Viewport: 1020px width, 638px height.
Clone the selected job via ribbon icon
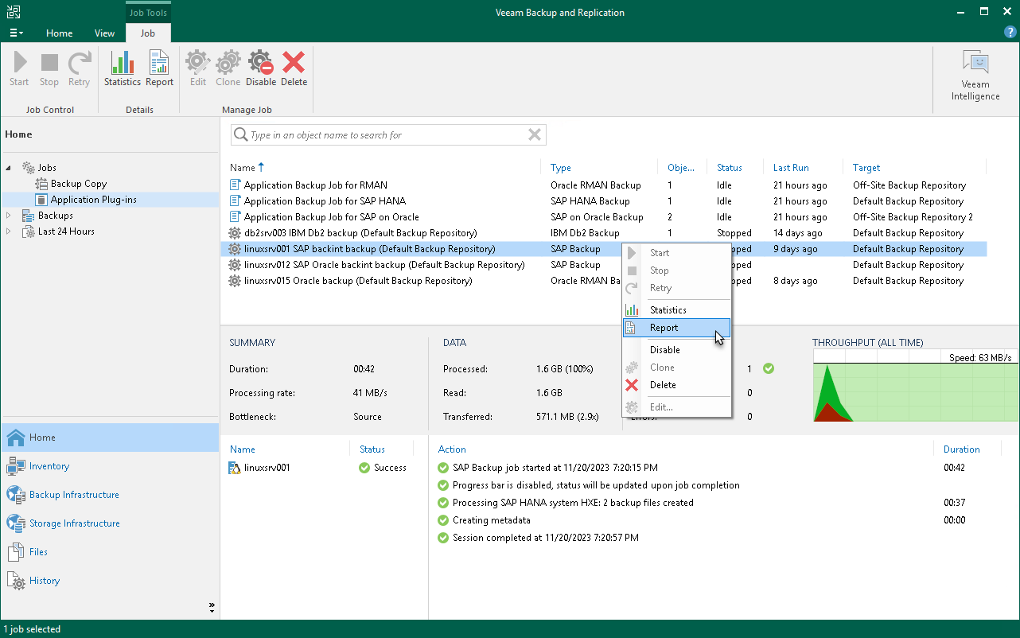tap(228, 68)
